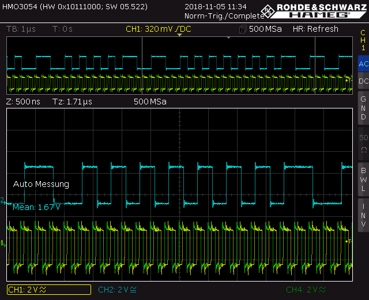The image size is (369, 300).
Task: Click the Z: 500 ns zoom timebase readout
Action: pos(23,102)
